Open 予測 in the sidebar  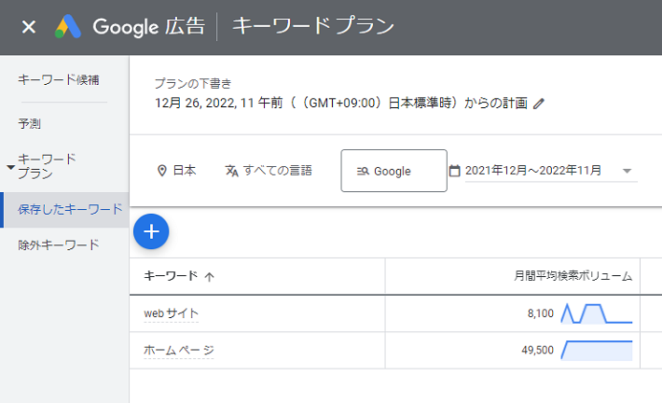29,124
